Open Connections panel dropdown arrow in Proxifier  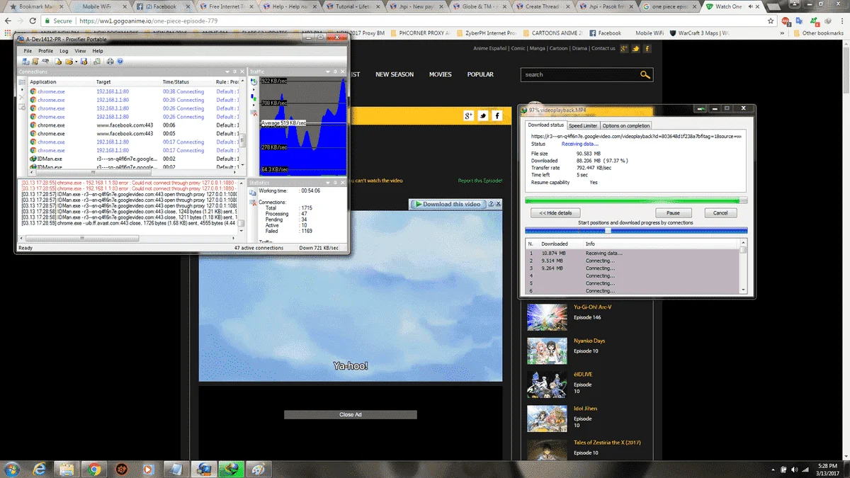click(x=228, y=72)
